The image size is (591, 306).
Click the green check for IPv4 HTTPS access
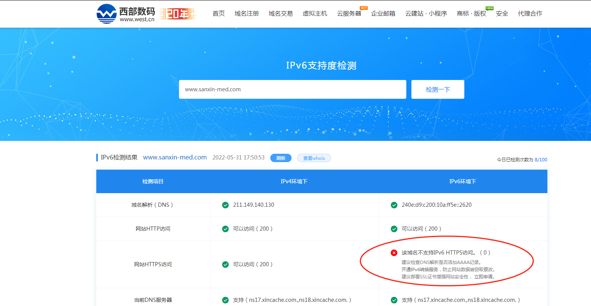coord(225,264)
